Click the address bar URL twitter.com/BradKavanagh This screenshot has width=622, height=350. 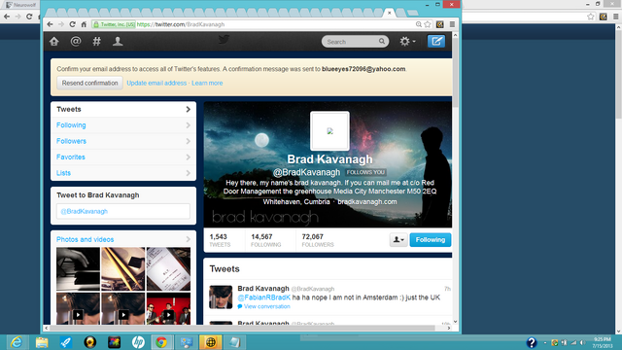click(x=181, y=24)
